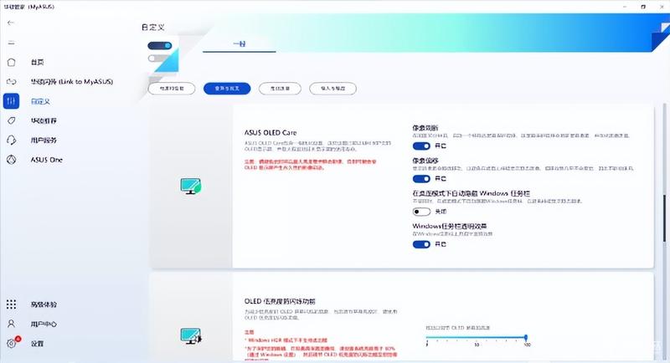
Task: Click the 像素偏移 setting label
Action: [425, 161]
